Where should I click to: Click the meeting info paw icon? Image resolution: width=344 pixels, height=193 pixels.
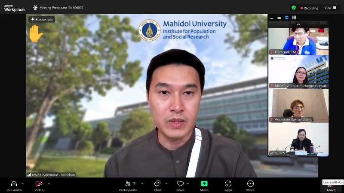tap(35, 8)
